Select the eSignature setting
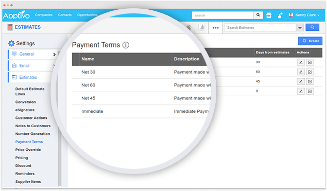This screenshot has width=327, height=191. [x=25, y=110]
